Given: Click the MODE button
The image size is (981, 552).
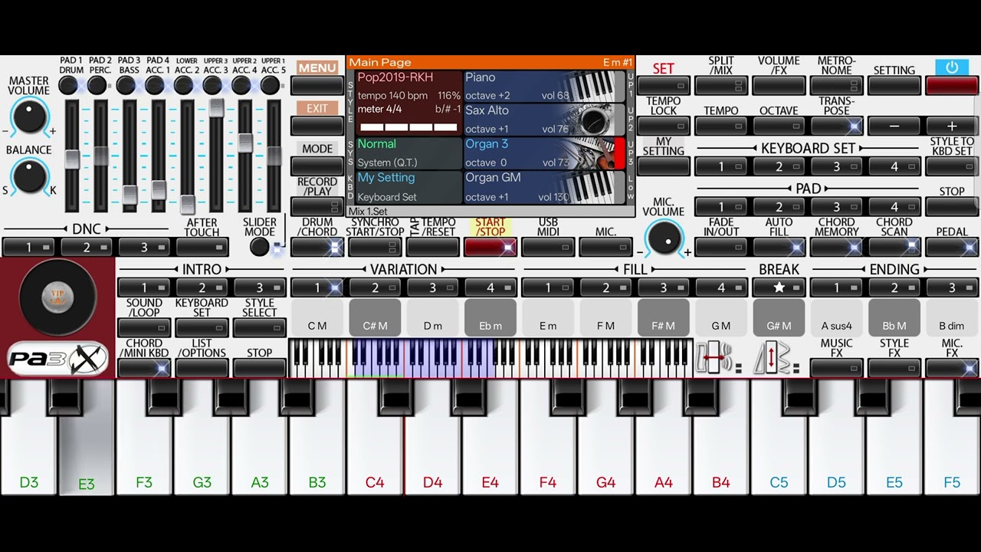Looking at the screenshot, I should [317, 166].
